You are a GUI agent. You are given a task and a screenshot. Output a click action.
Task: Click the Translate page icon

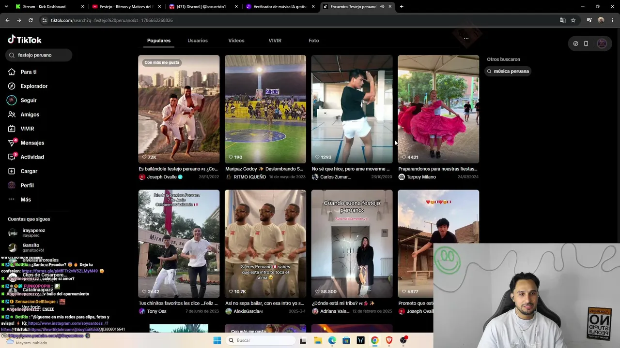[x=562, y=20]
